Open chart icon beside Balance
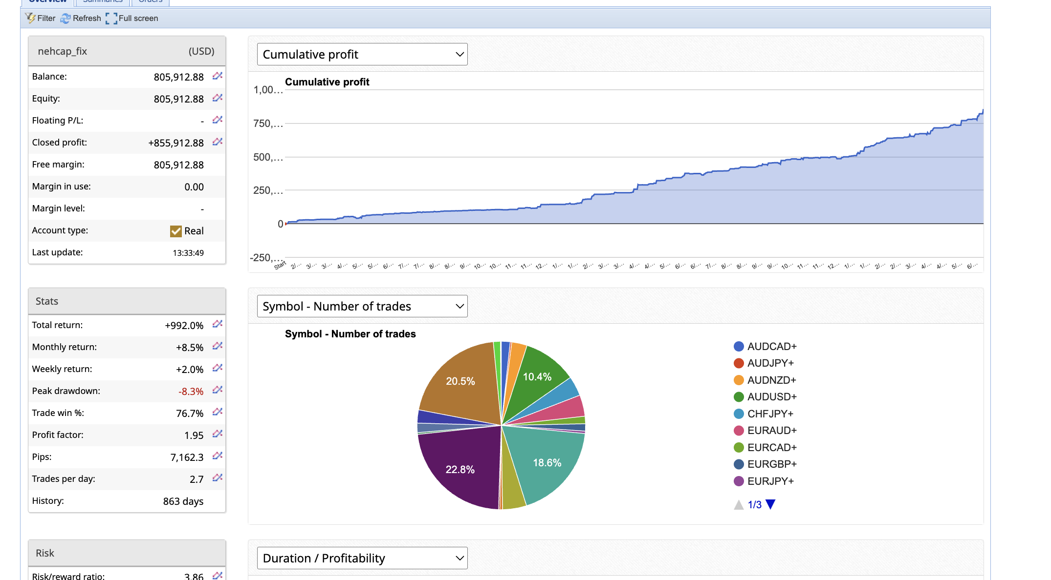Image resolution: width=1051 pixels, height=580 pixels. 218,76
